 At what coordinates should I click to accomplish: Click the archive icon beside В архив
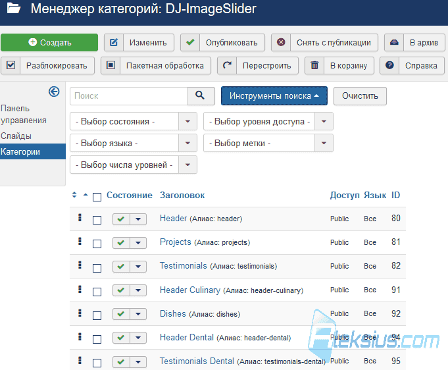coord(394,42)
